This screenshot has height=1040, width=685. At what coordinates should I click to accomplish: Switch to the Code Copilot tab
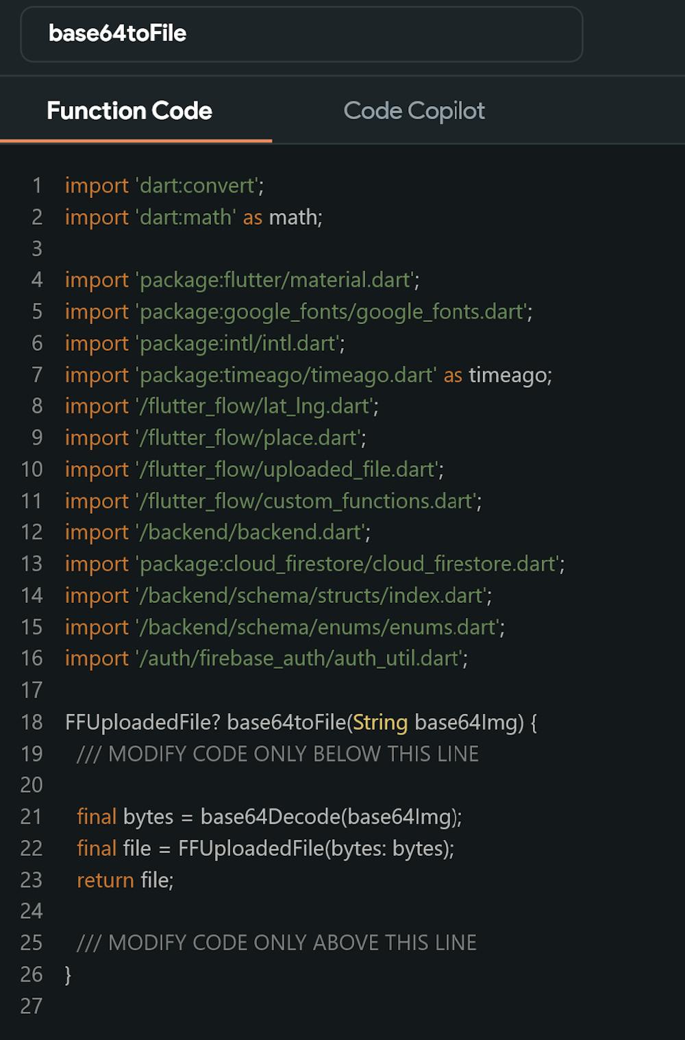coord(414,110)
